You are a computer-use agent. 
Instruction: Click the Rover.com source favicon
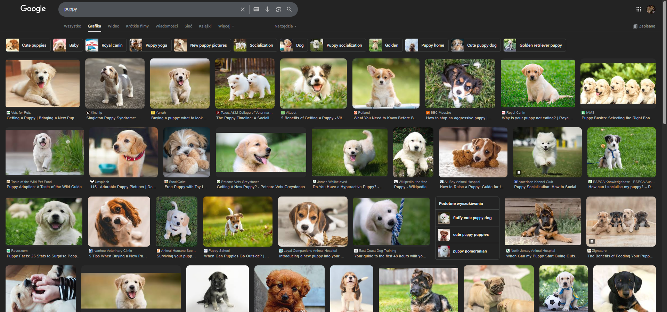8,251
